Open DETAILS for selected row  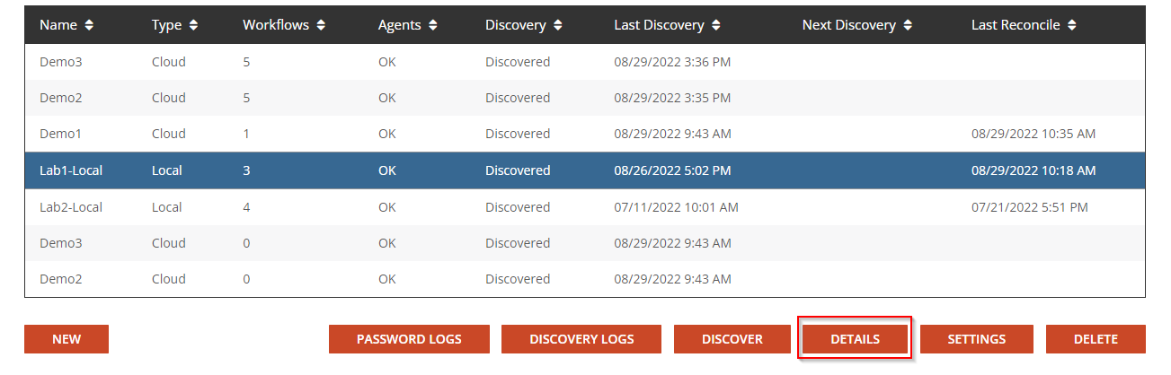[855, 339]
